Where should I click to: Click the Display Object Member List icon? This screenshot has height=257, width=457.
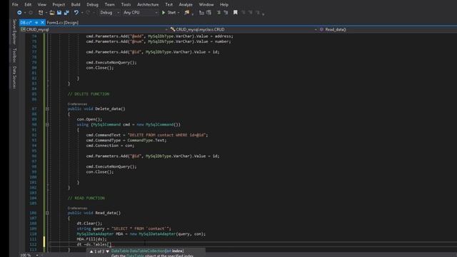click(201, 13)
